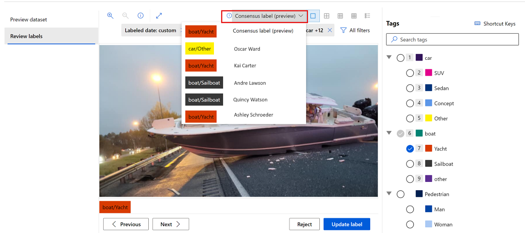Collapse the Pedestrian tag group

(389, 194)
